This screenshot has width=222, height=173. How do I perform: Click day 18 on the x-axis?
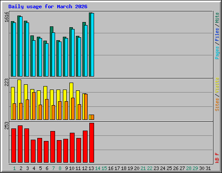(124, 168)
